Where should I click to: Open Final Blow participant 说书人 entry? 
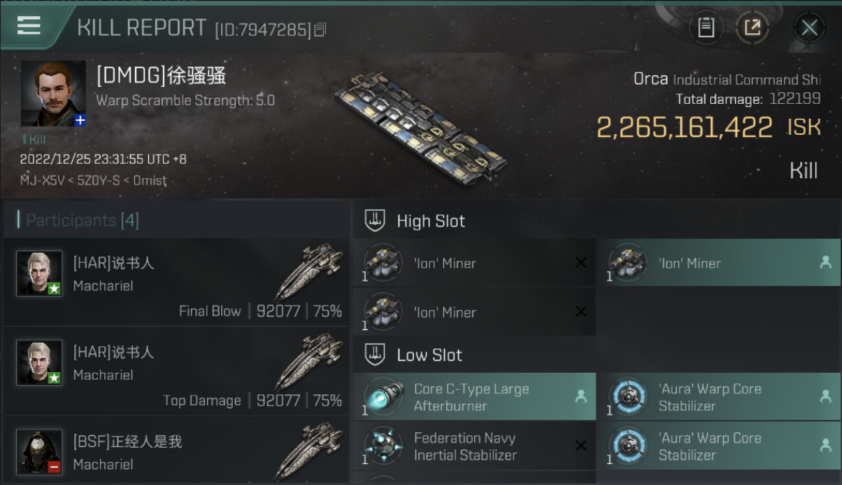click(176, 282)
